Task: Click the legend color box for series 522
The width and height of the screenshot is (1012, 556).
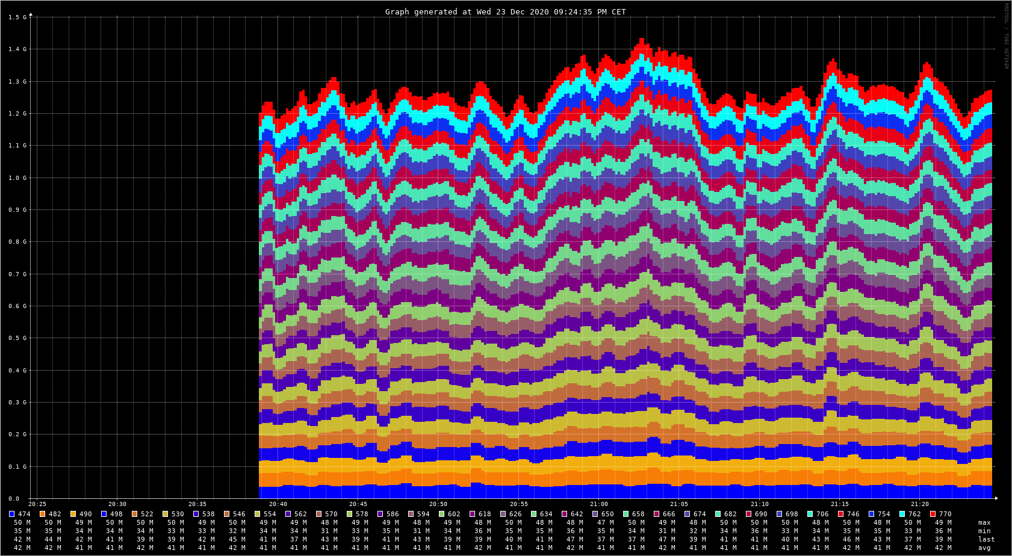Action: (134, 514)
